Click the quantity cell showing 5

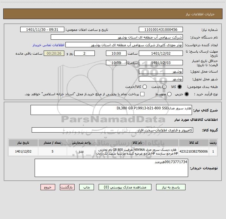click(53, 151)
